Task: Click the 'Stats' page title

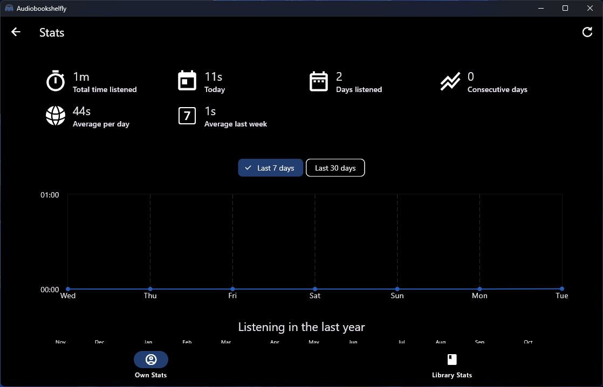Action: coord(52,33)
